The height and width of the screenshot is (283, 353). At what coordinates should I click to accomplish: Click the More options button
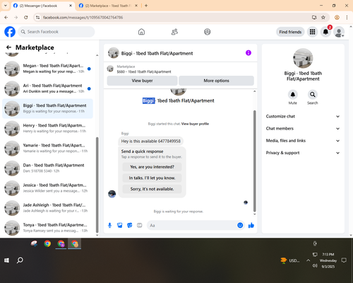coord(216,81)
